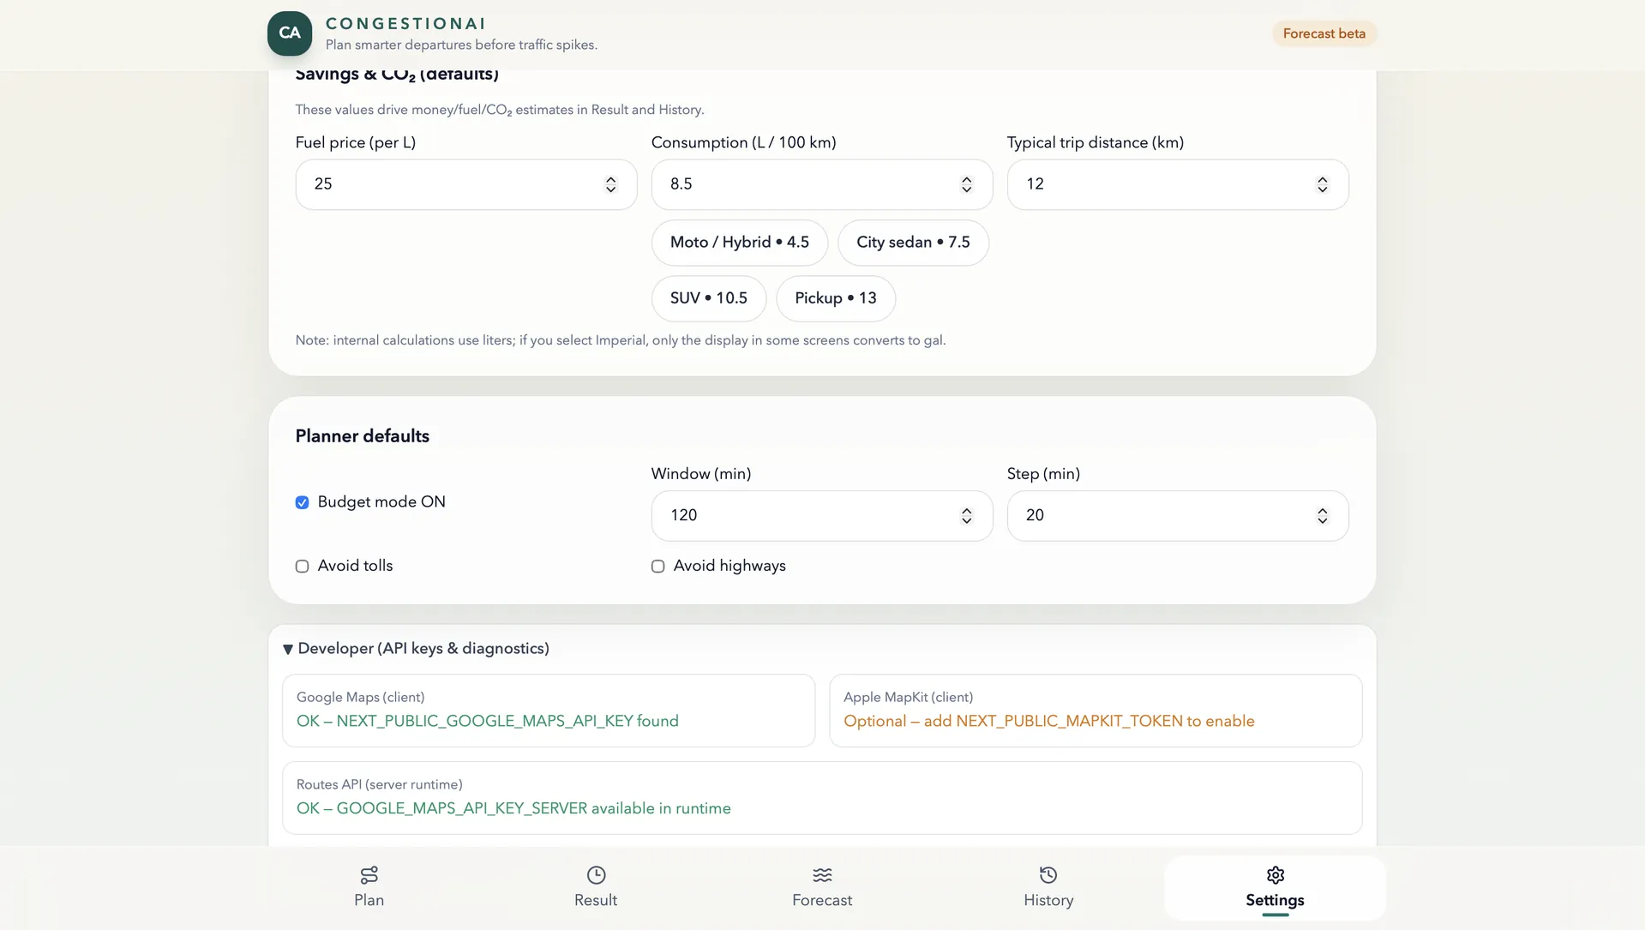
Task: Focus the Step field showing 20
Action: pos(1178,515)
